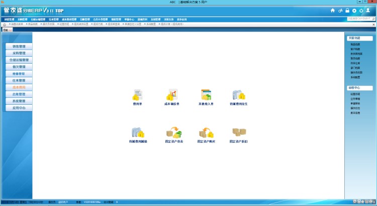Image resolution: width=377 pixels, height=206 pixels.
Task: Open the 固定资产变卖 icon
Action: 174,132
